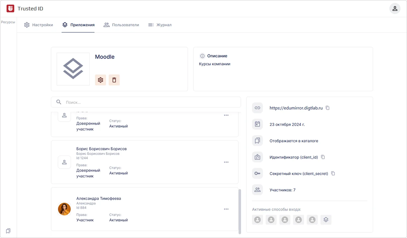Click the Trusted ID logo
This screenshot has height=238, width=407.
[10, 8]
